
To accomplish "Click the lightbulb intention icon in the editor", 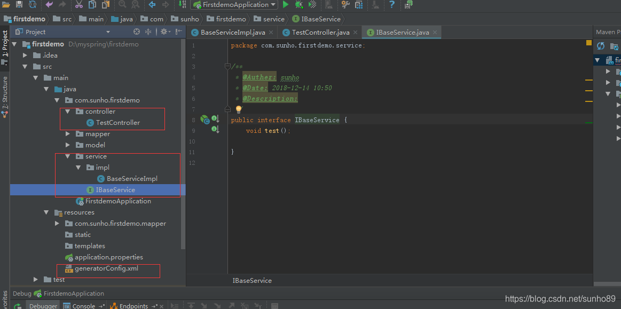I will coord(238,108).
